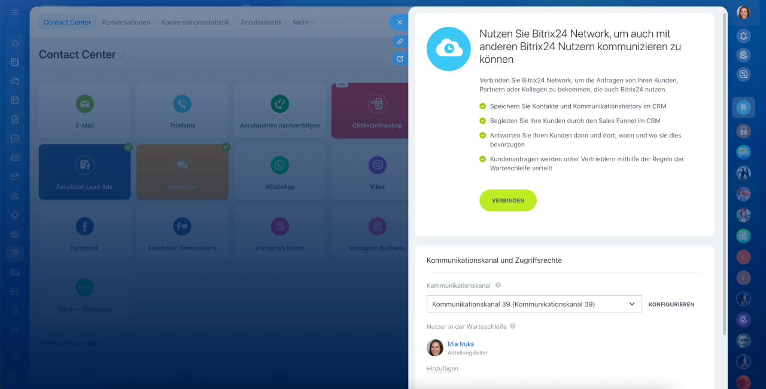Open the WhatsApp channel tile
Image resolution: width=766 pixels, height=389 pixels.
click(279, 172)
